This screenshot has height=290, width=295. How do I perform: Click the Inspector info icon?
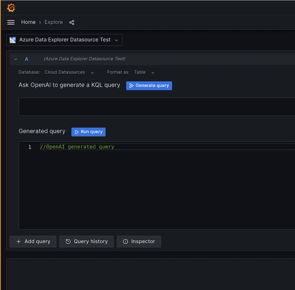coord(125,242)
